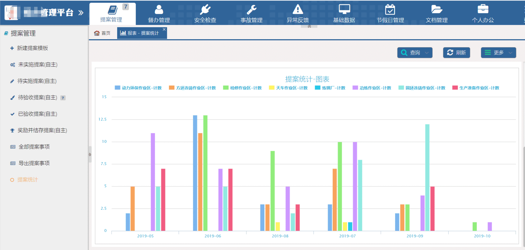Open the 节假日管理 calendar icon
525x250 pixels.
tap(390, 9)
